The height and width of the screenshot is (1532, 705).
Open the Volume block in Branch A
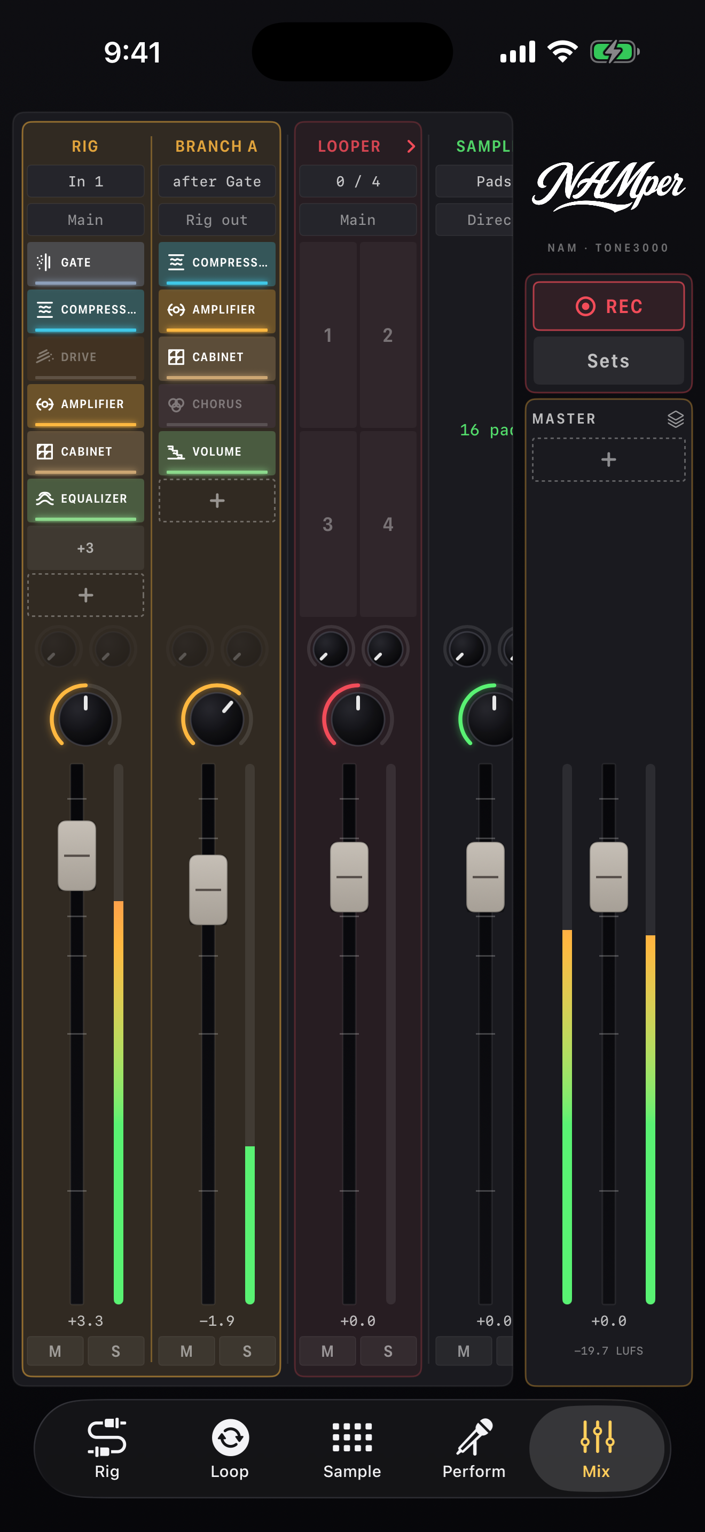pyautogui.click(x=217, y=452)
